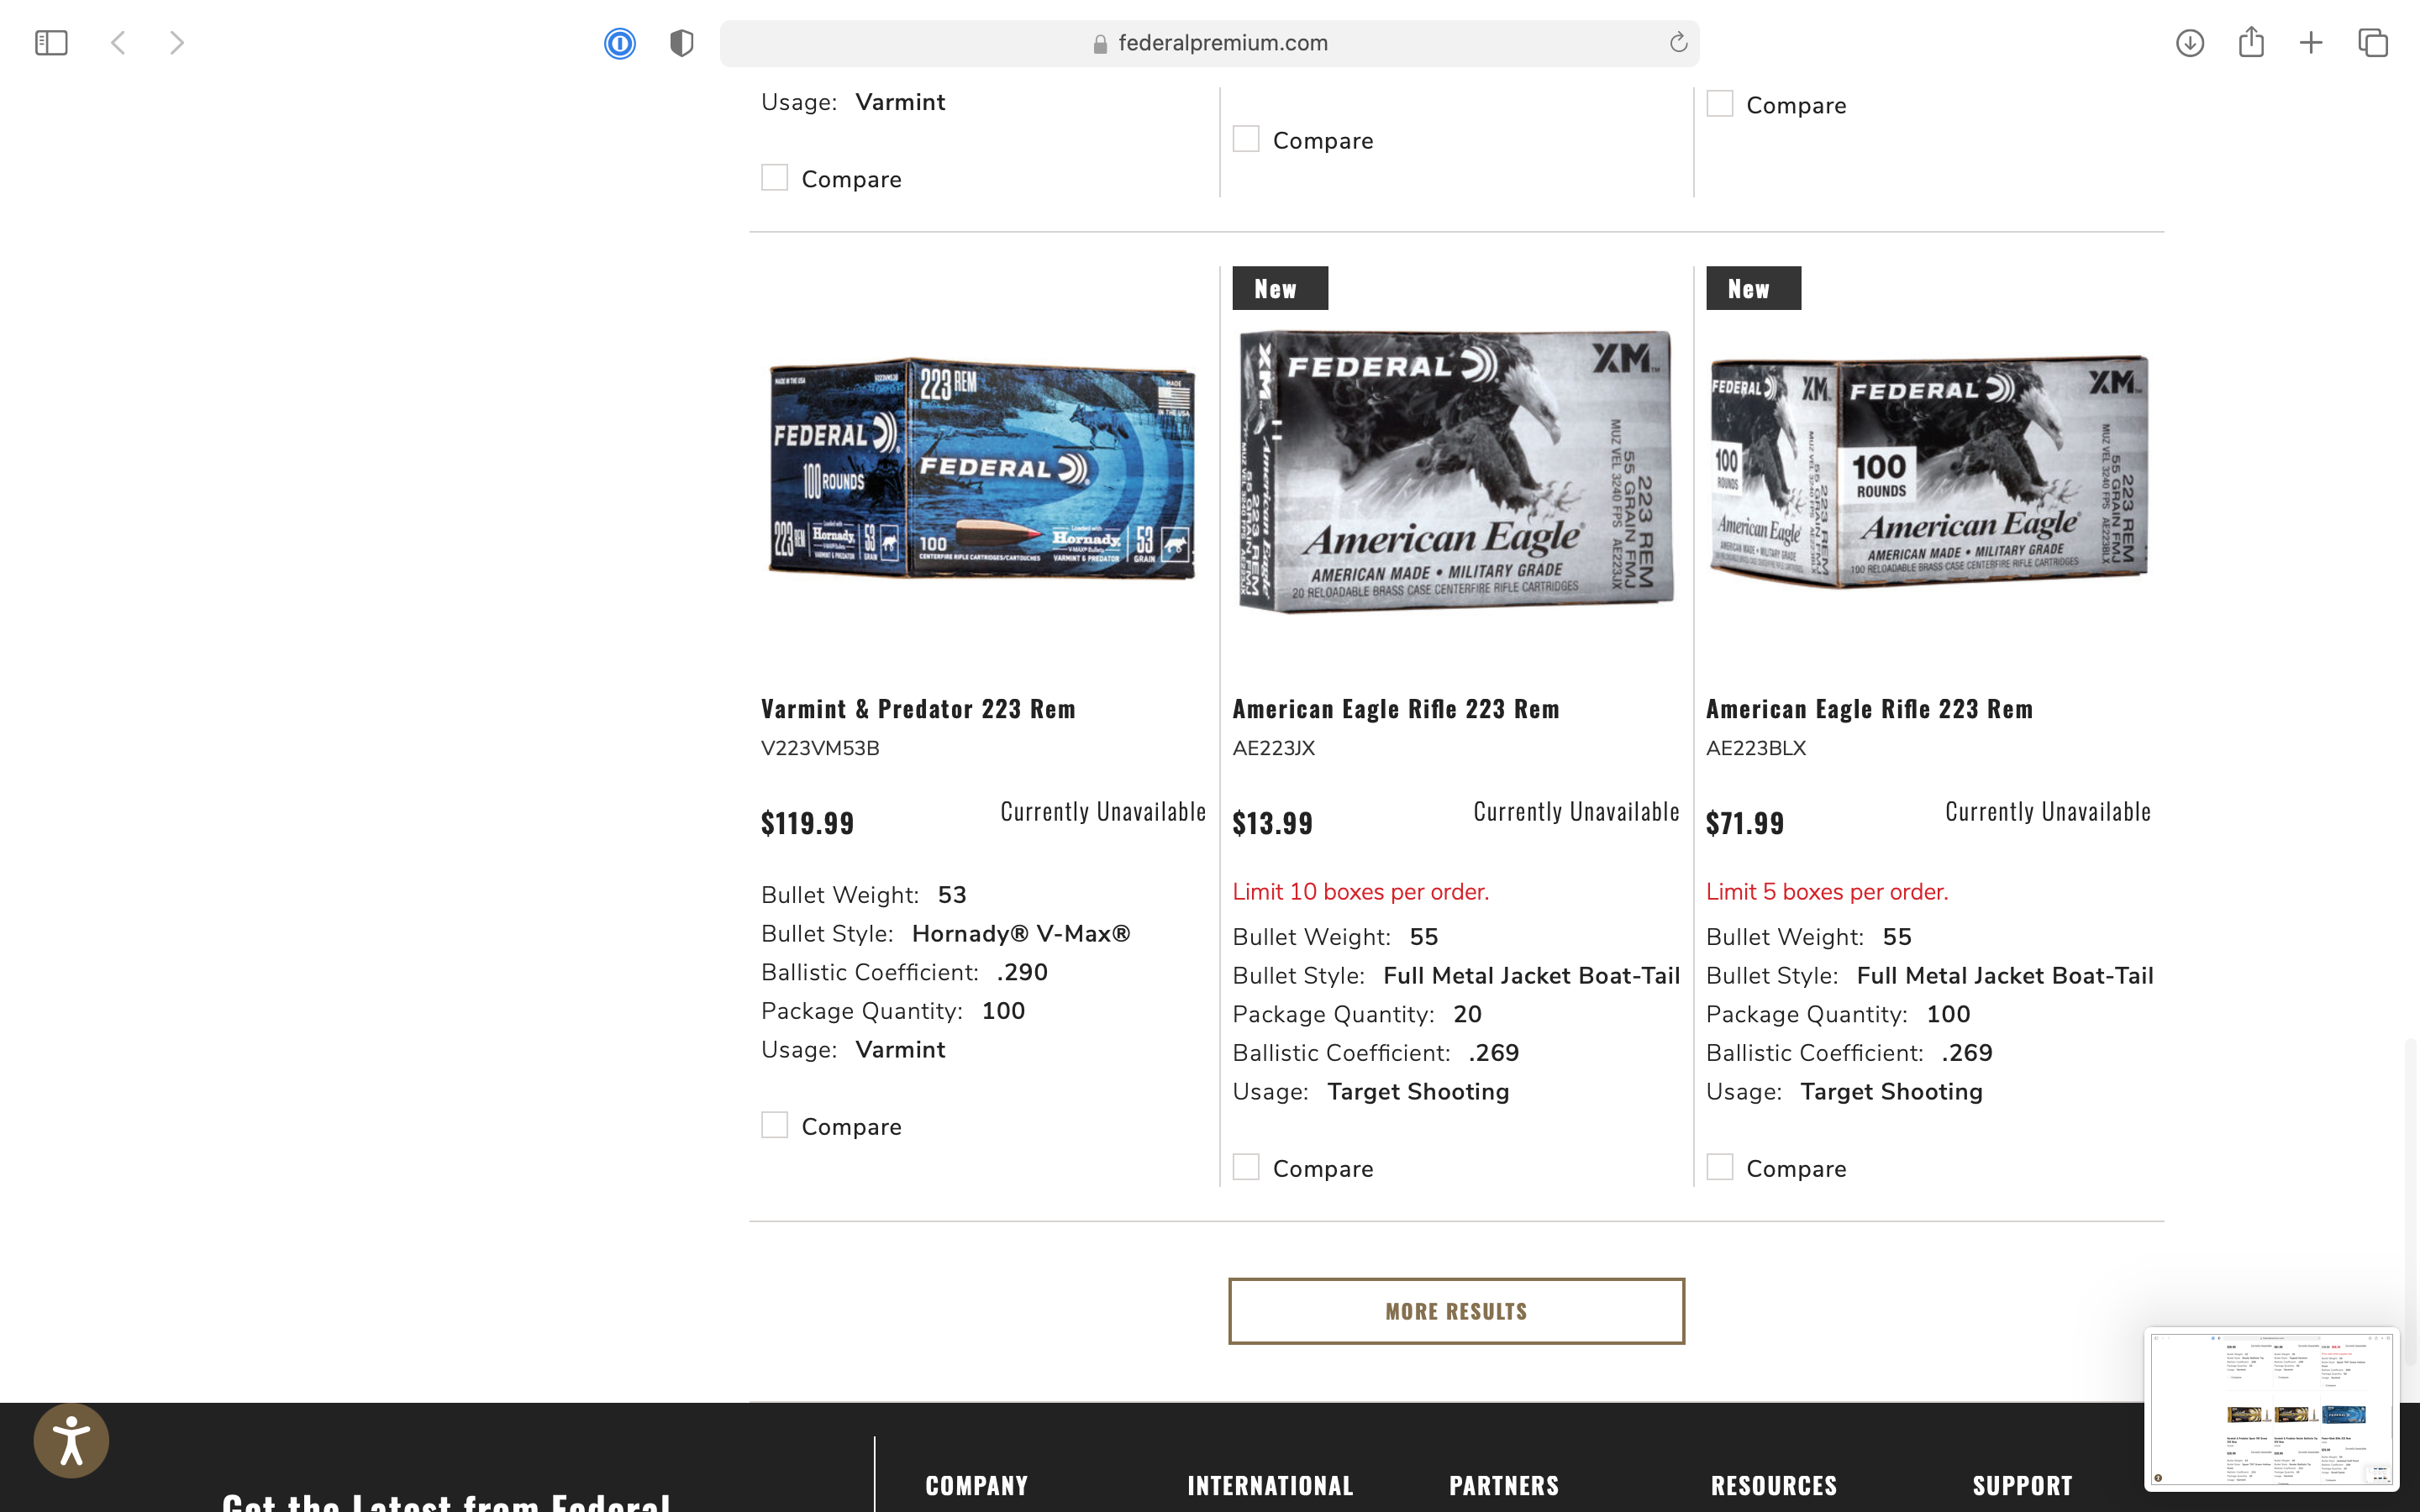Select Currently Unavailable beside $13.99
The image size is (2420, 1512).
coord(1576,811)
